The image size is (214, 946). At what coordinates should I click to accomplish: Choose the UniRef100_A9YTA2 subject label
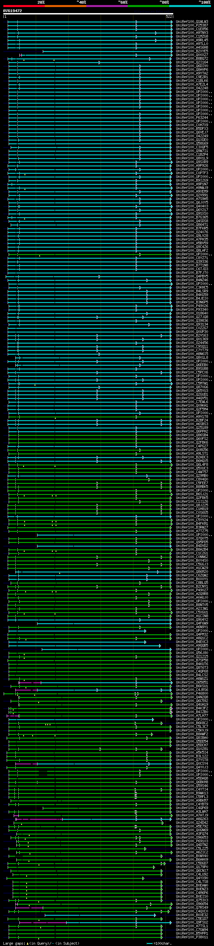tap(192, 73)
